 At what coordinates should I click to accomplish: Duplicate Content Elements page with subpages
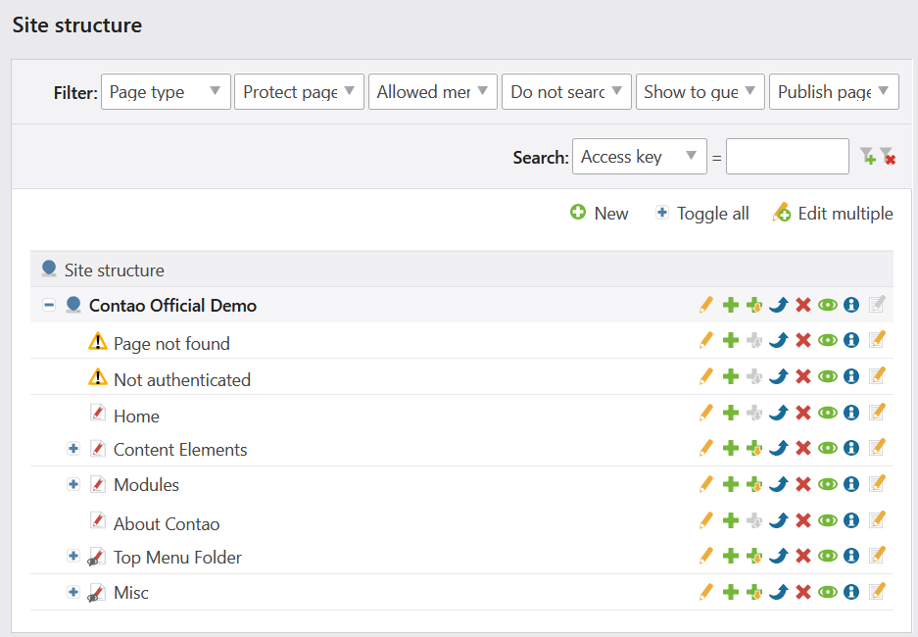[754, 449]
